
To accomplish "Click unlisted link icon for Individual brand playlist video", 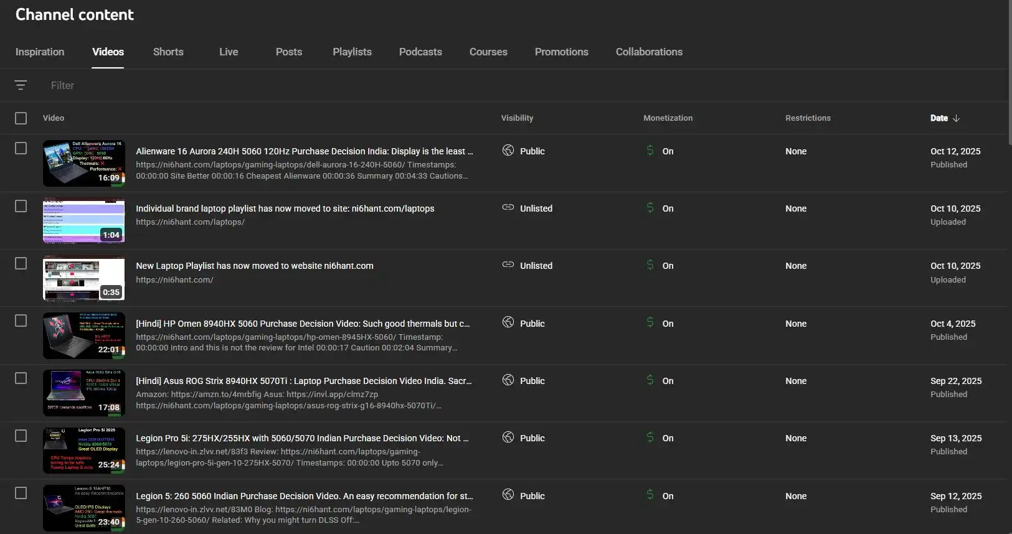I will (x=508, y=208).
